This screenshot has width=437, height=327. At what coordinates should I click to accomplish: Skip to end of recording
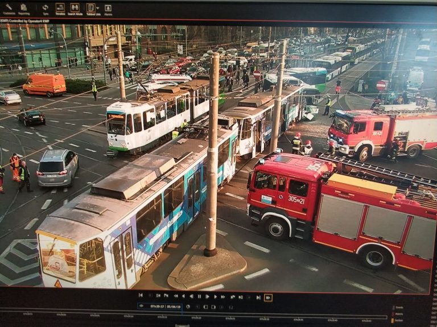258,296
